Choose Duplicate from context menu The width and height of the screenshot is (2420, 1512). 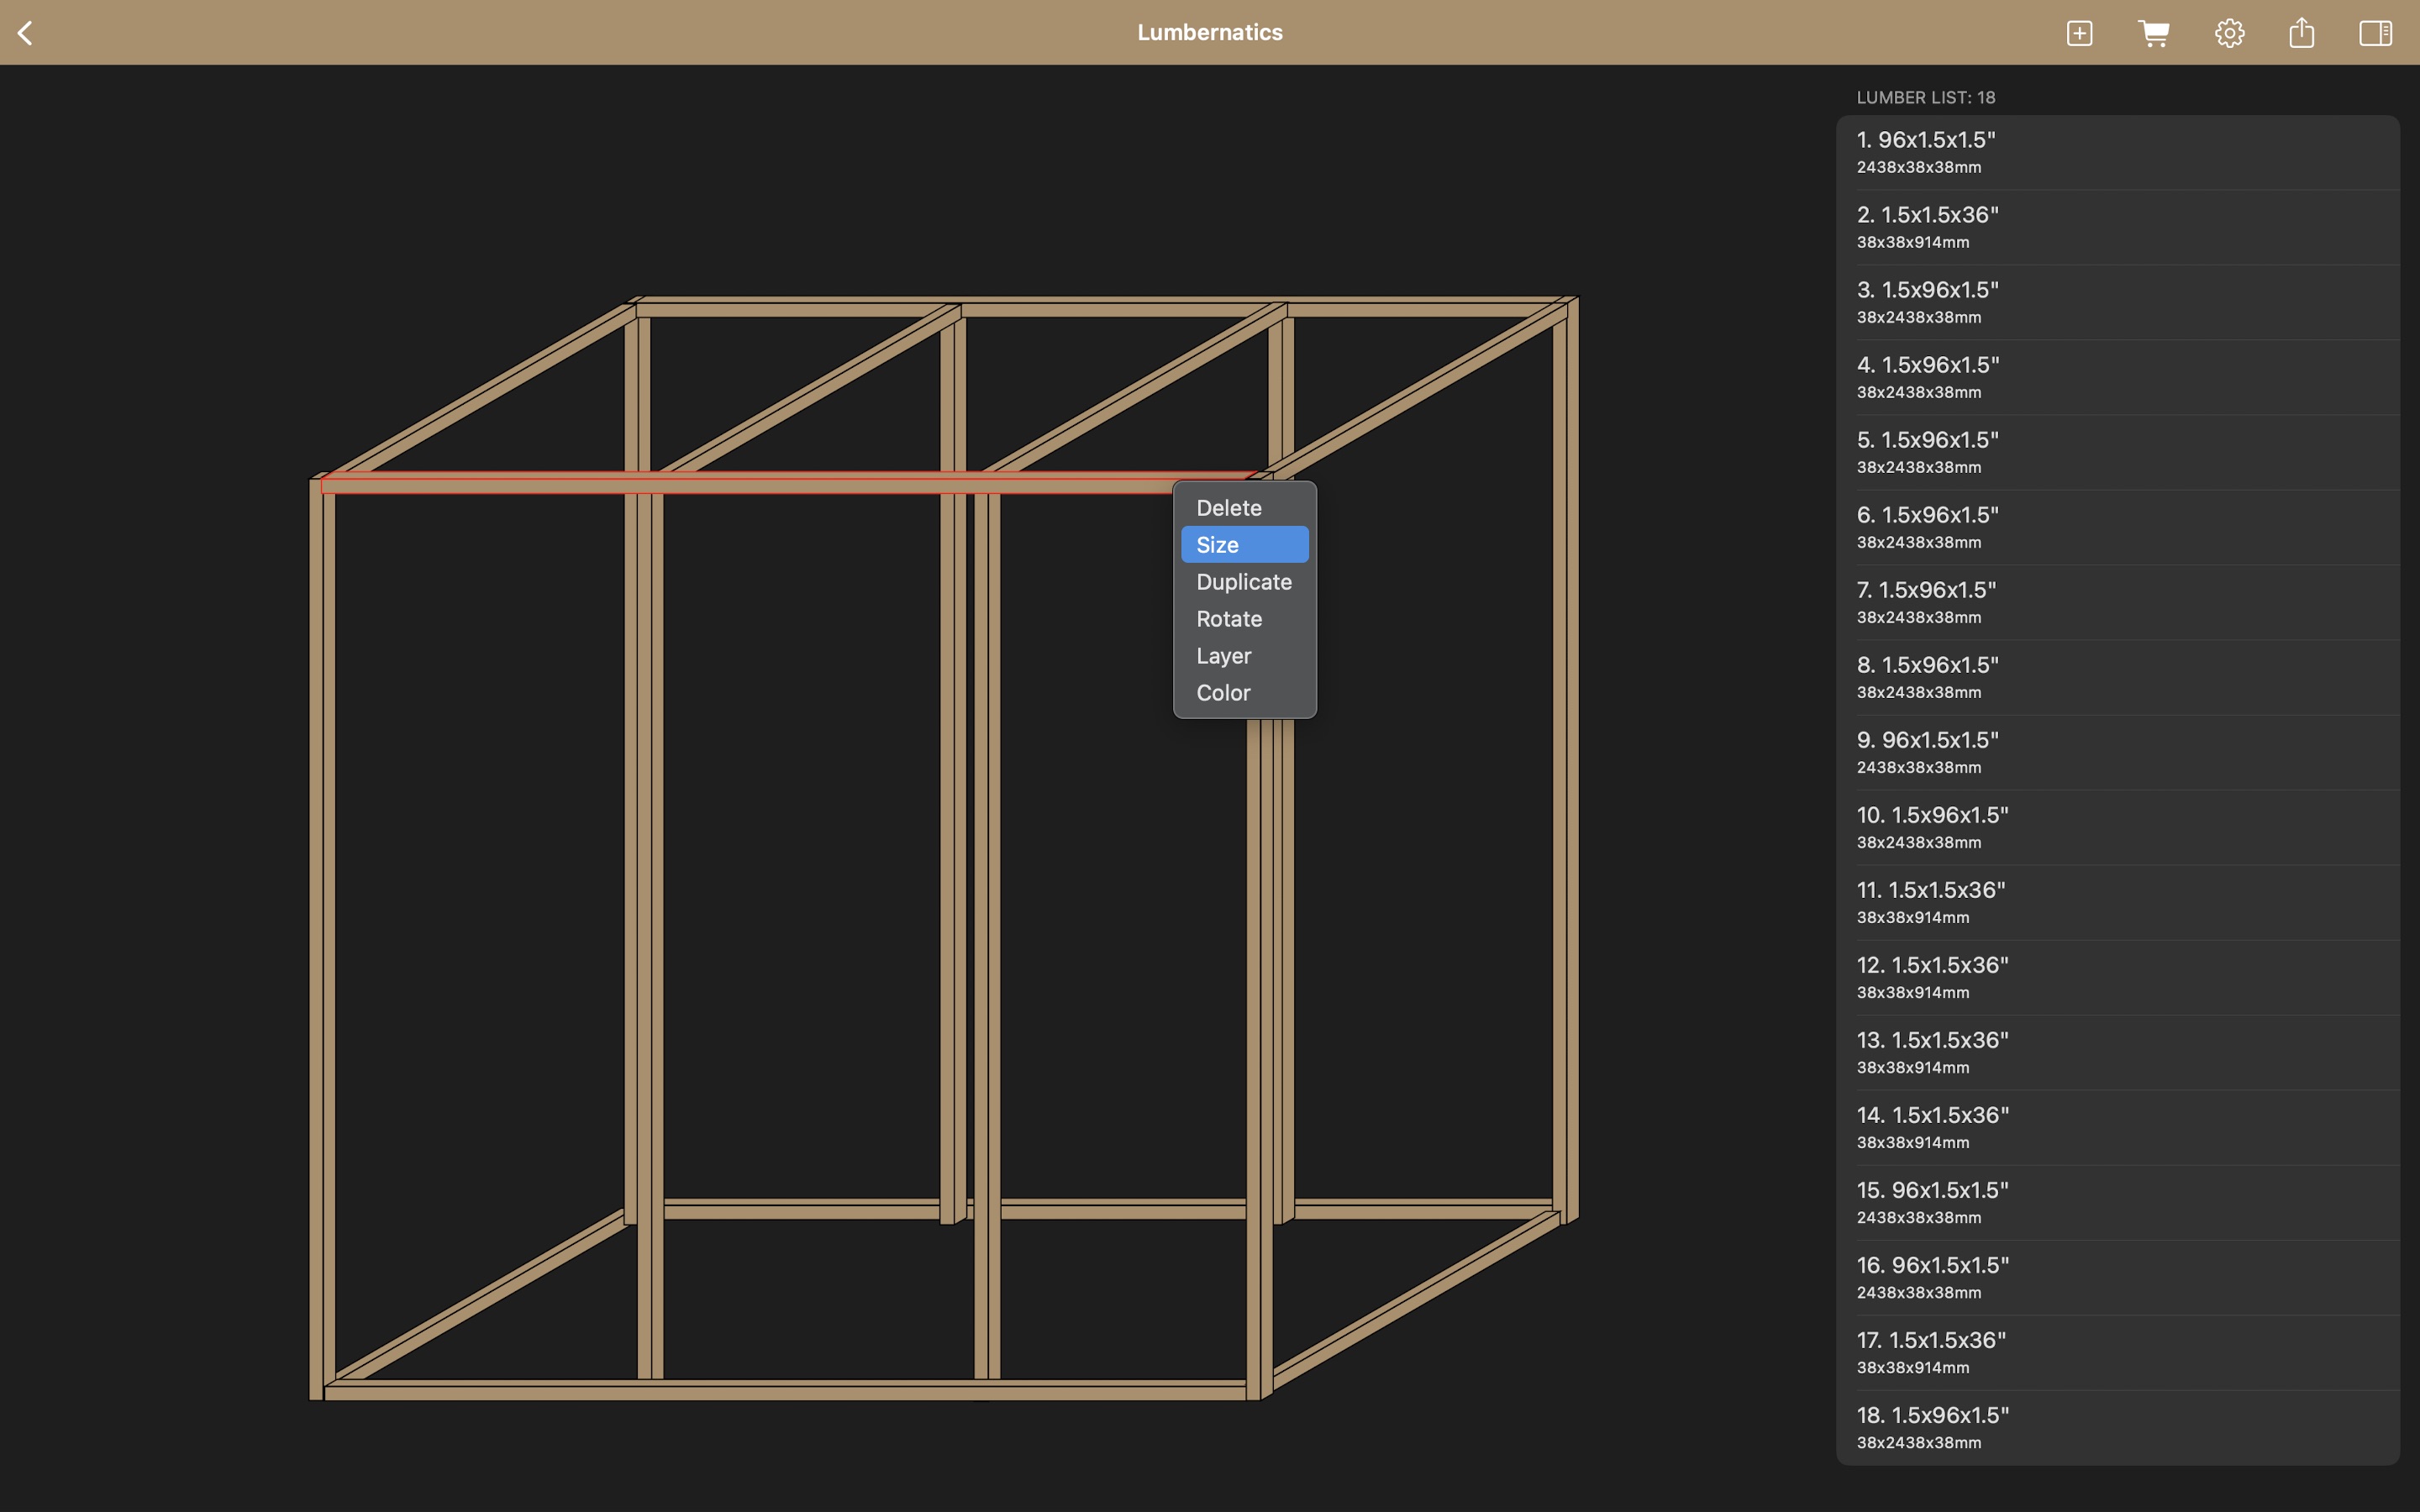click(1243, 582)
